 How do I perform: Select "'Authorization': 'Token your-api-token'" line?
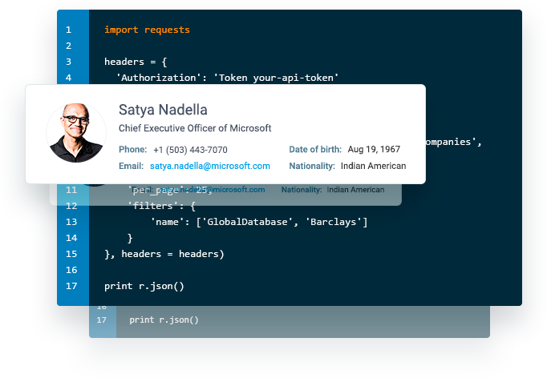pos(227,78)
